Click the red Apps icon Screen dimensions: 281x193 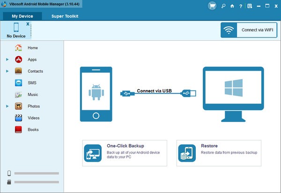click(18, 59)
